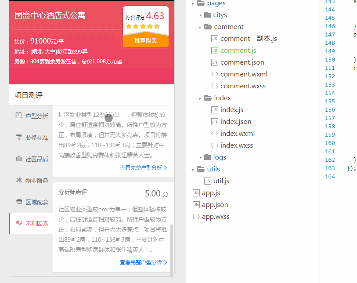Screen dimensions: 357x283
Task: Open comment.wxml in file tree
Action: [x=244, y=74]
